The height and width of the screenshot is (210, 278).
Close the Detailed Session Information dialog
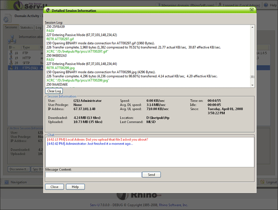pos(54,187)
